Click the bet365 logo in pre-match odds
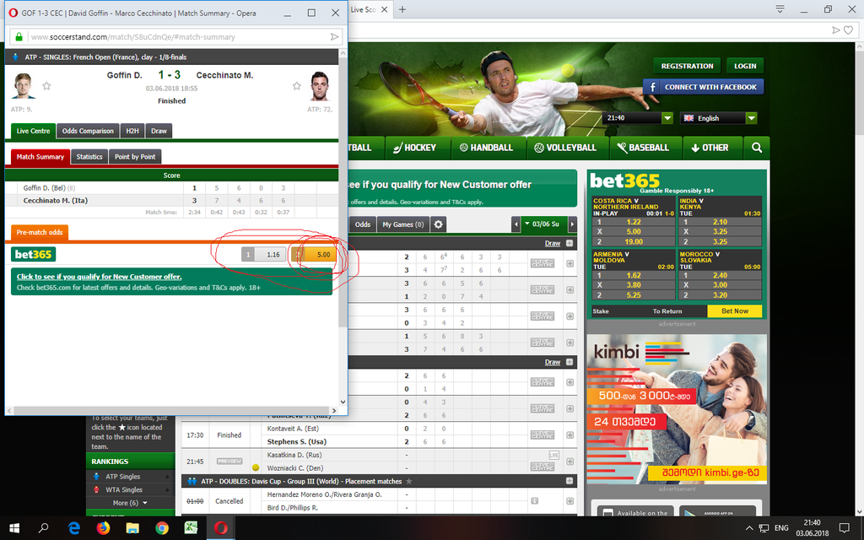This screenshot has width=864, height=540. (34, 255)
